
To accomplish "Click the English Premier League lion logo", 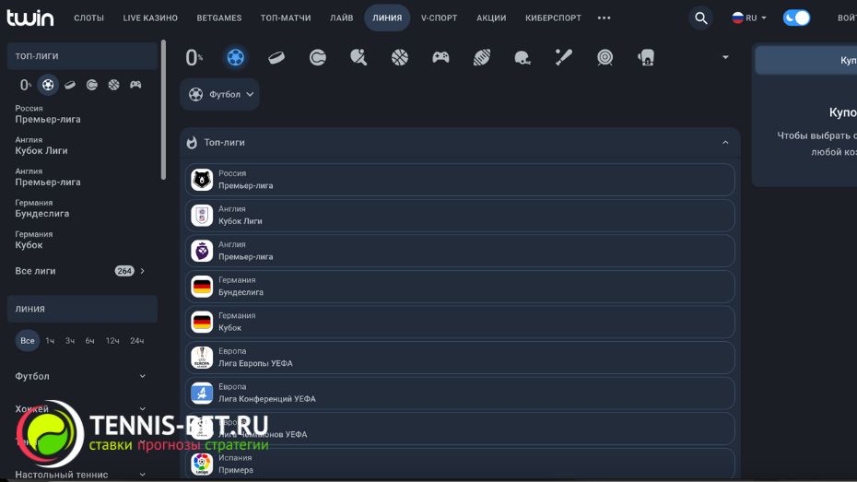I will click(x=202, y=251).
